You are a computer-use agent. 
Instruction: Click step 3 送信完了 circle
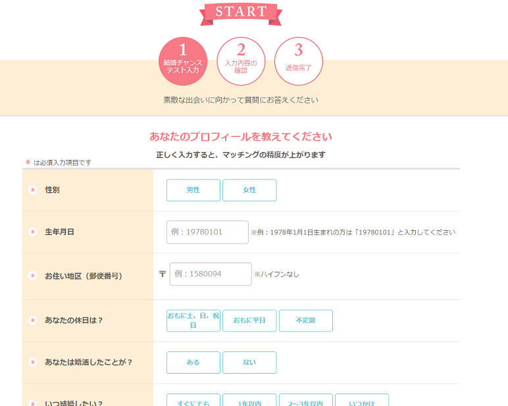tap(299, 61)
